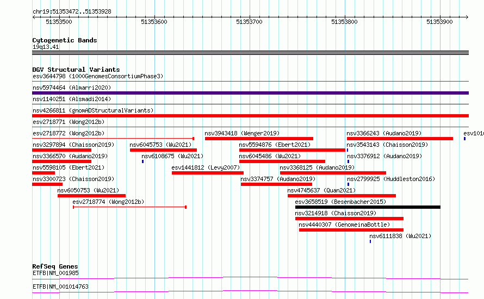Image resolution: width=484 pixels, height=299 pixels.
Task: Click nsv3543143 Chaisson2019 label
Action: pyautogui.click(x=387, y=145)
